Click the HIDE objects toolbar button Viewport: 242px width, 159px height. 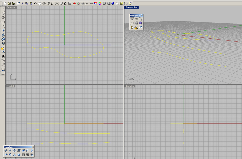(x=91, y=3)
